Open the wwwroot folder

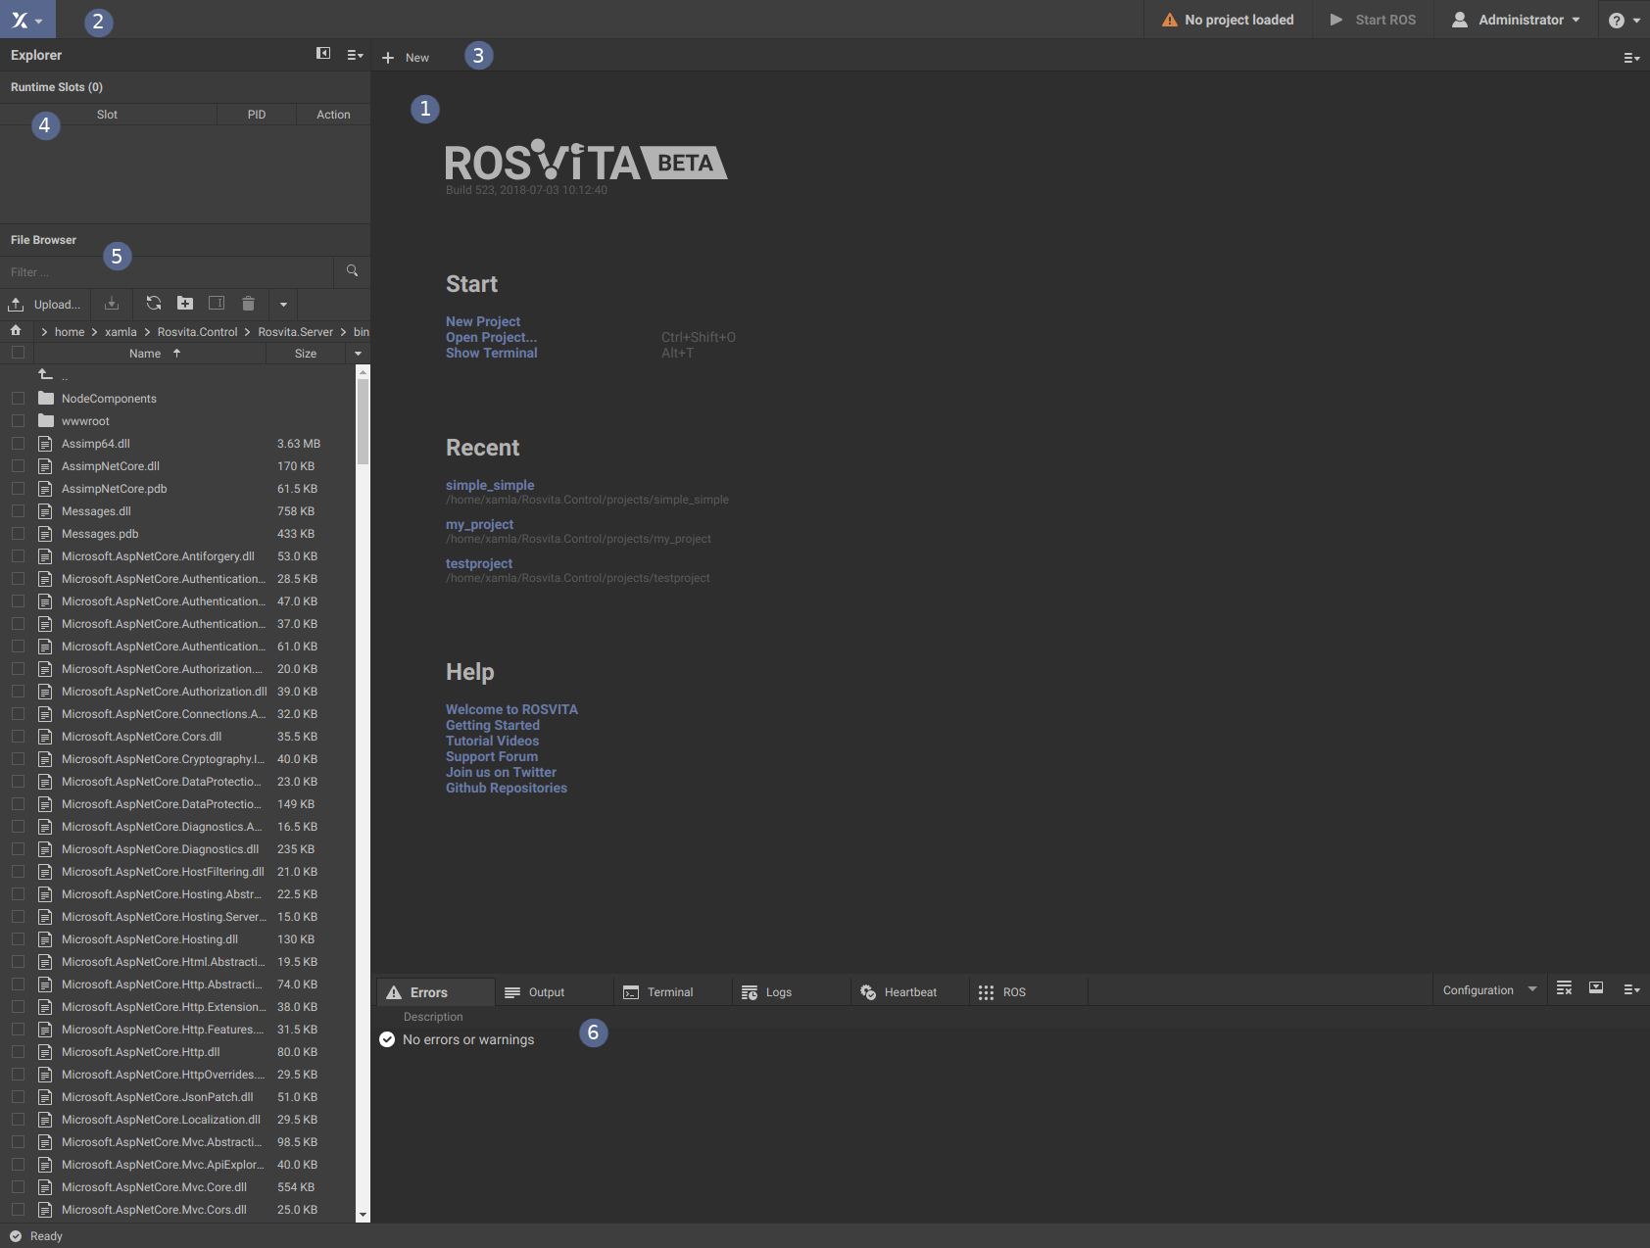(x=85, y=421)
